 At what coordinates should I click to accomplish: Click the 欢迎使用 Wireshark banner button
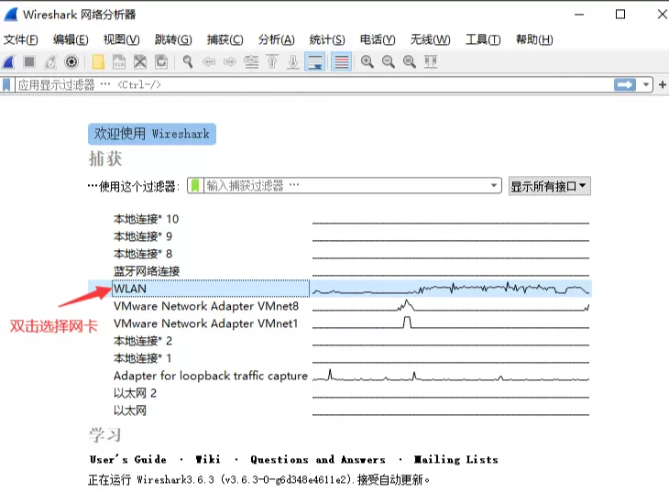(x=152, y=134)
